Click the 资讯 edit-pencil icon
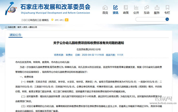The image size is (178, 112). click(115, 7)
